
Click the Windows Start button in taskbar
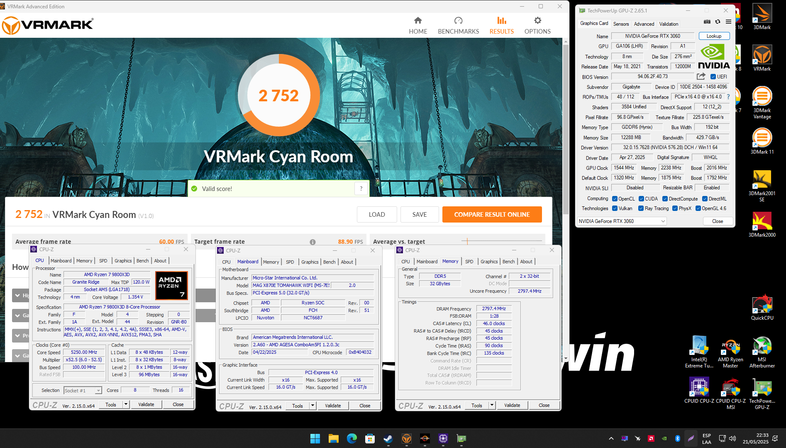[315, 438]
